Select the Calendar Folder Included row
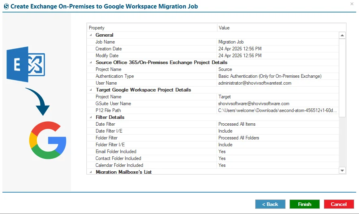The width and height of the screenshot is (359, 214). click(213, 165)
